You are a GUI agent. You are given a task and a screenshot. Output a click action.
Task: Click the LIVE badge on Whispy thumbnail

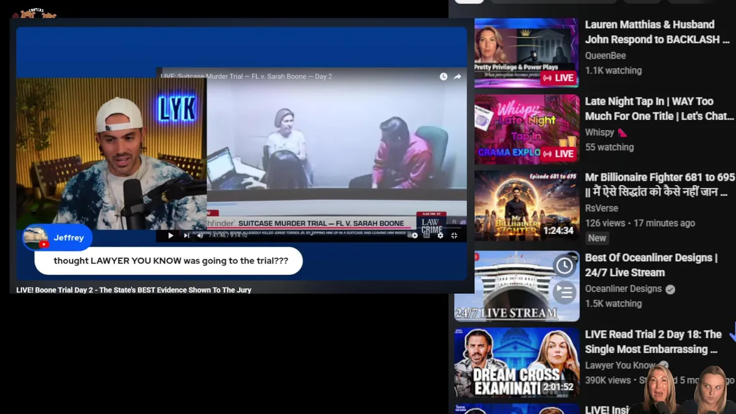(x=558, y=154)
